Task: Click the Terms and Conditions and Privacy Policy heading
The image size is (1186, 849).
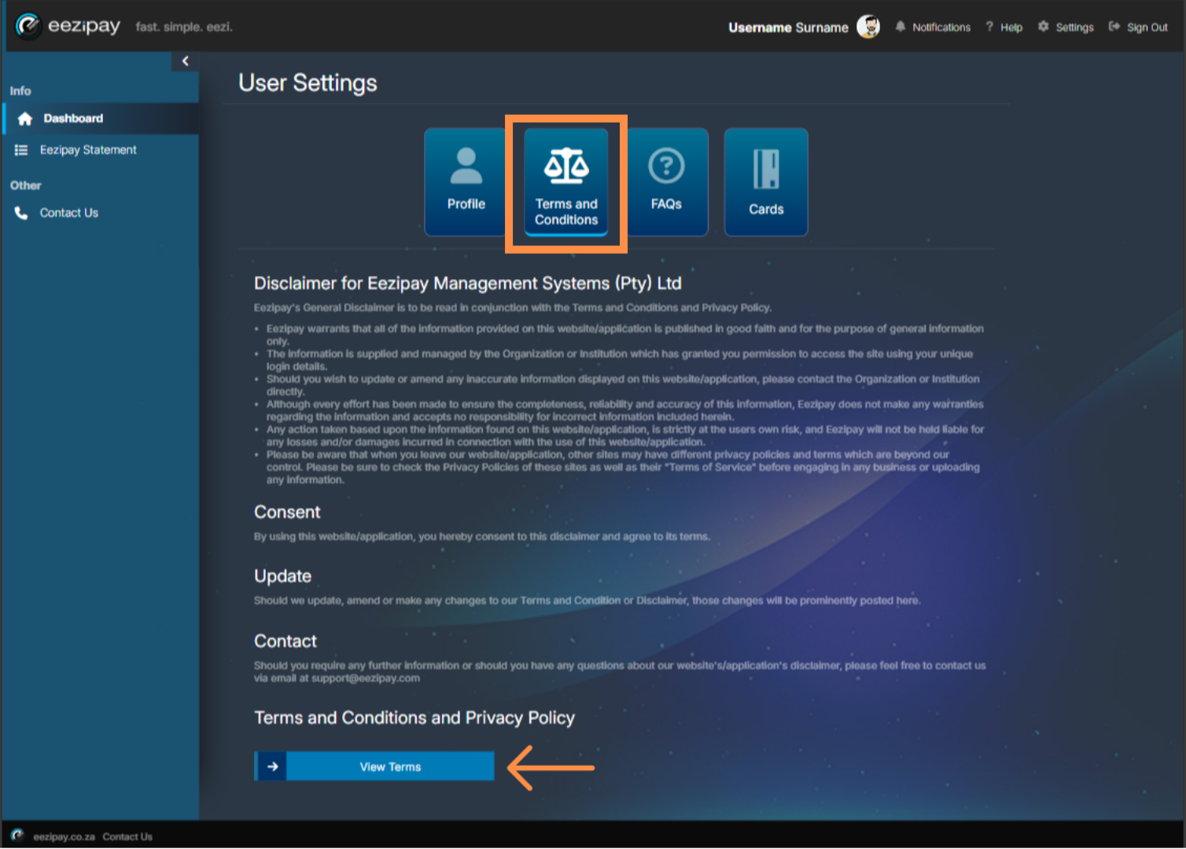Action: (414, 718)
